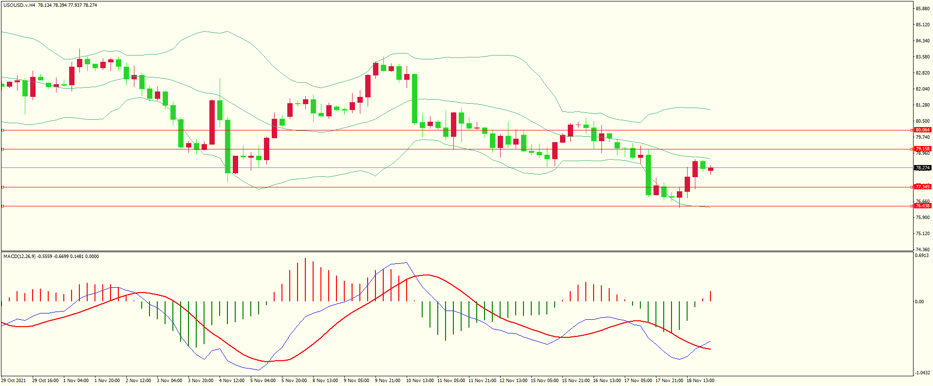Image resolution: width=933 pixels, height=386 pixels.
Task: Select the 79.158 red line price tag
Action: click(922, 149)
